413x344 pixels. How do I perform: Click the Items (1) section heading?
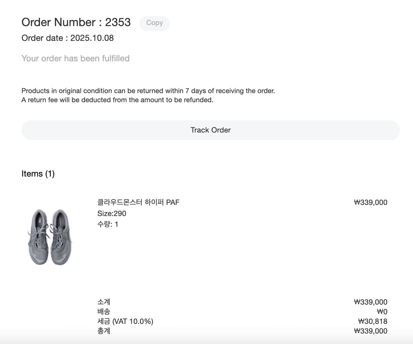38,174
